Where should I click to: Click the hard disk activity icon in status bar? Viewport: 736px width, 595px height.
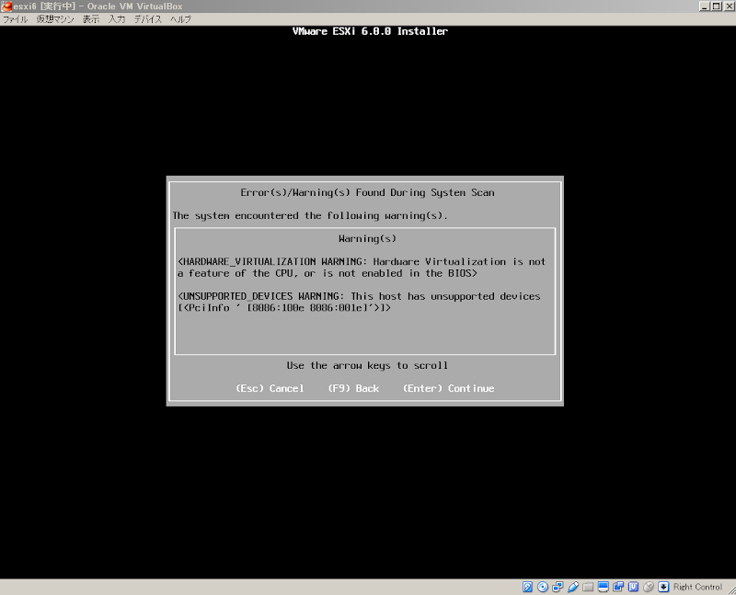(x=526, y=586)
